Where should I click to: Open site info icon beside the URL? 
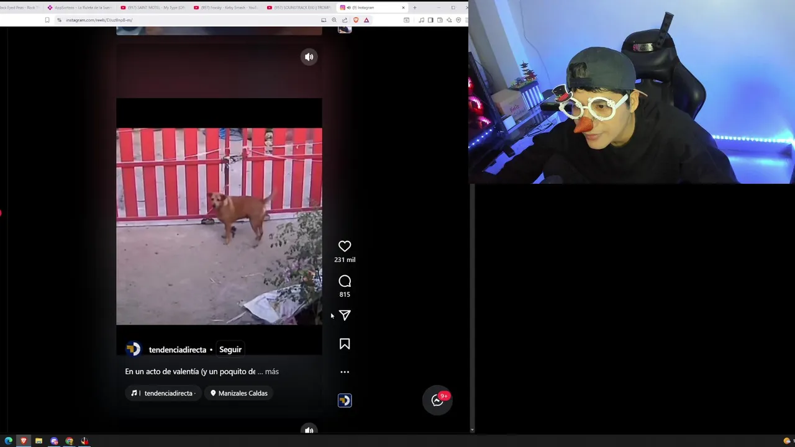[59, 20]
